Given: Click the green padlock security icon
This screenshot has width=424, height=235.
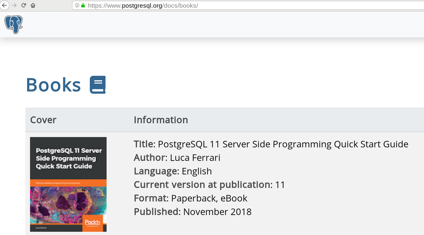Looking at the screenshot, I should click(x=83, y=5).
